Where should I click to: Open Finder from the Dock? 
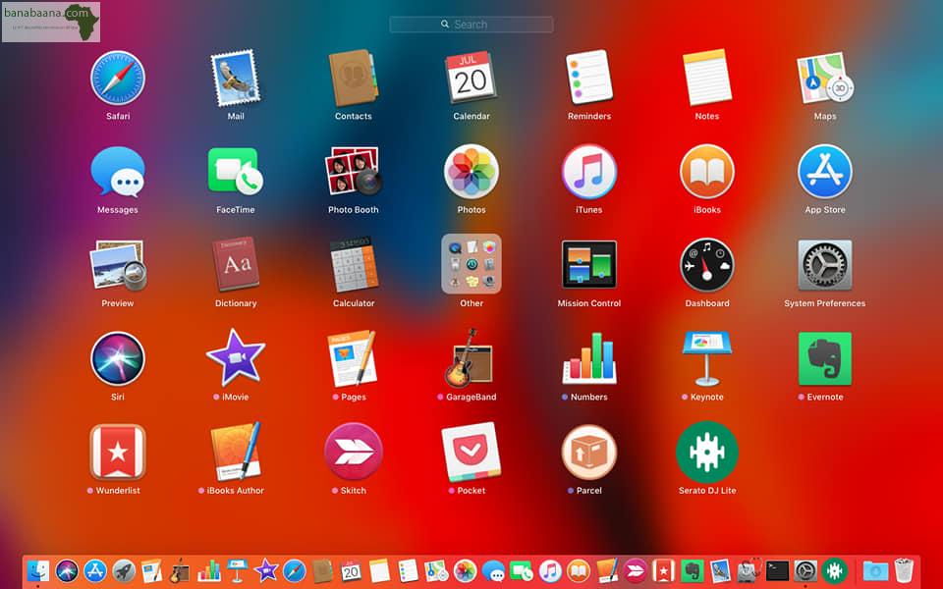38,570
